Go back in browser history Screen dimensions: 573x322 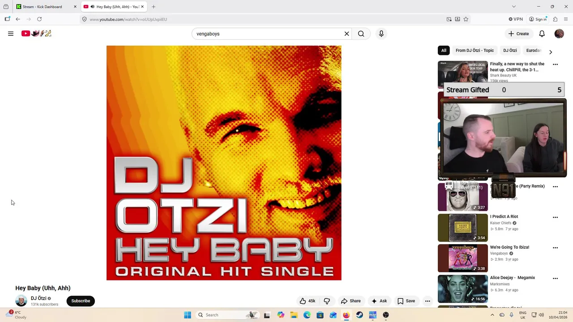coord(18,19)
